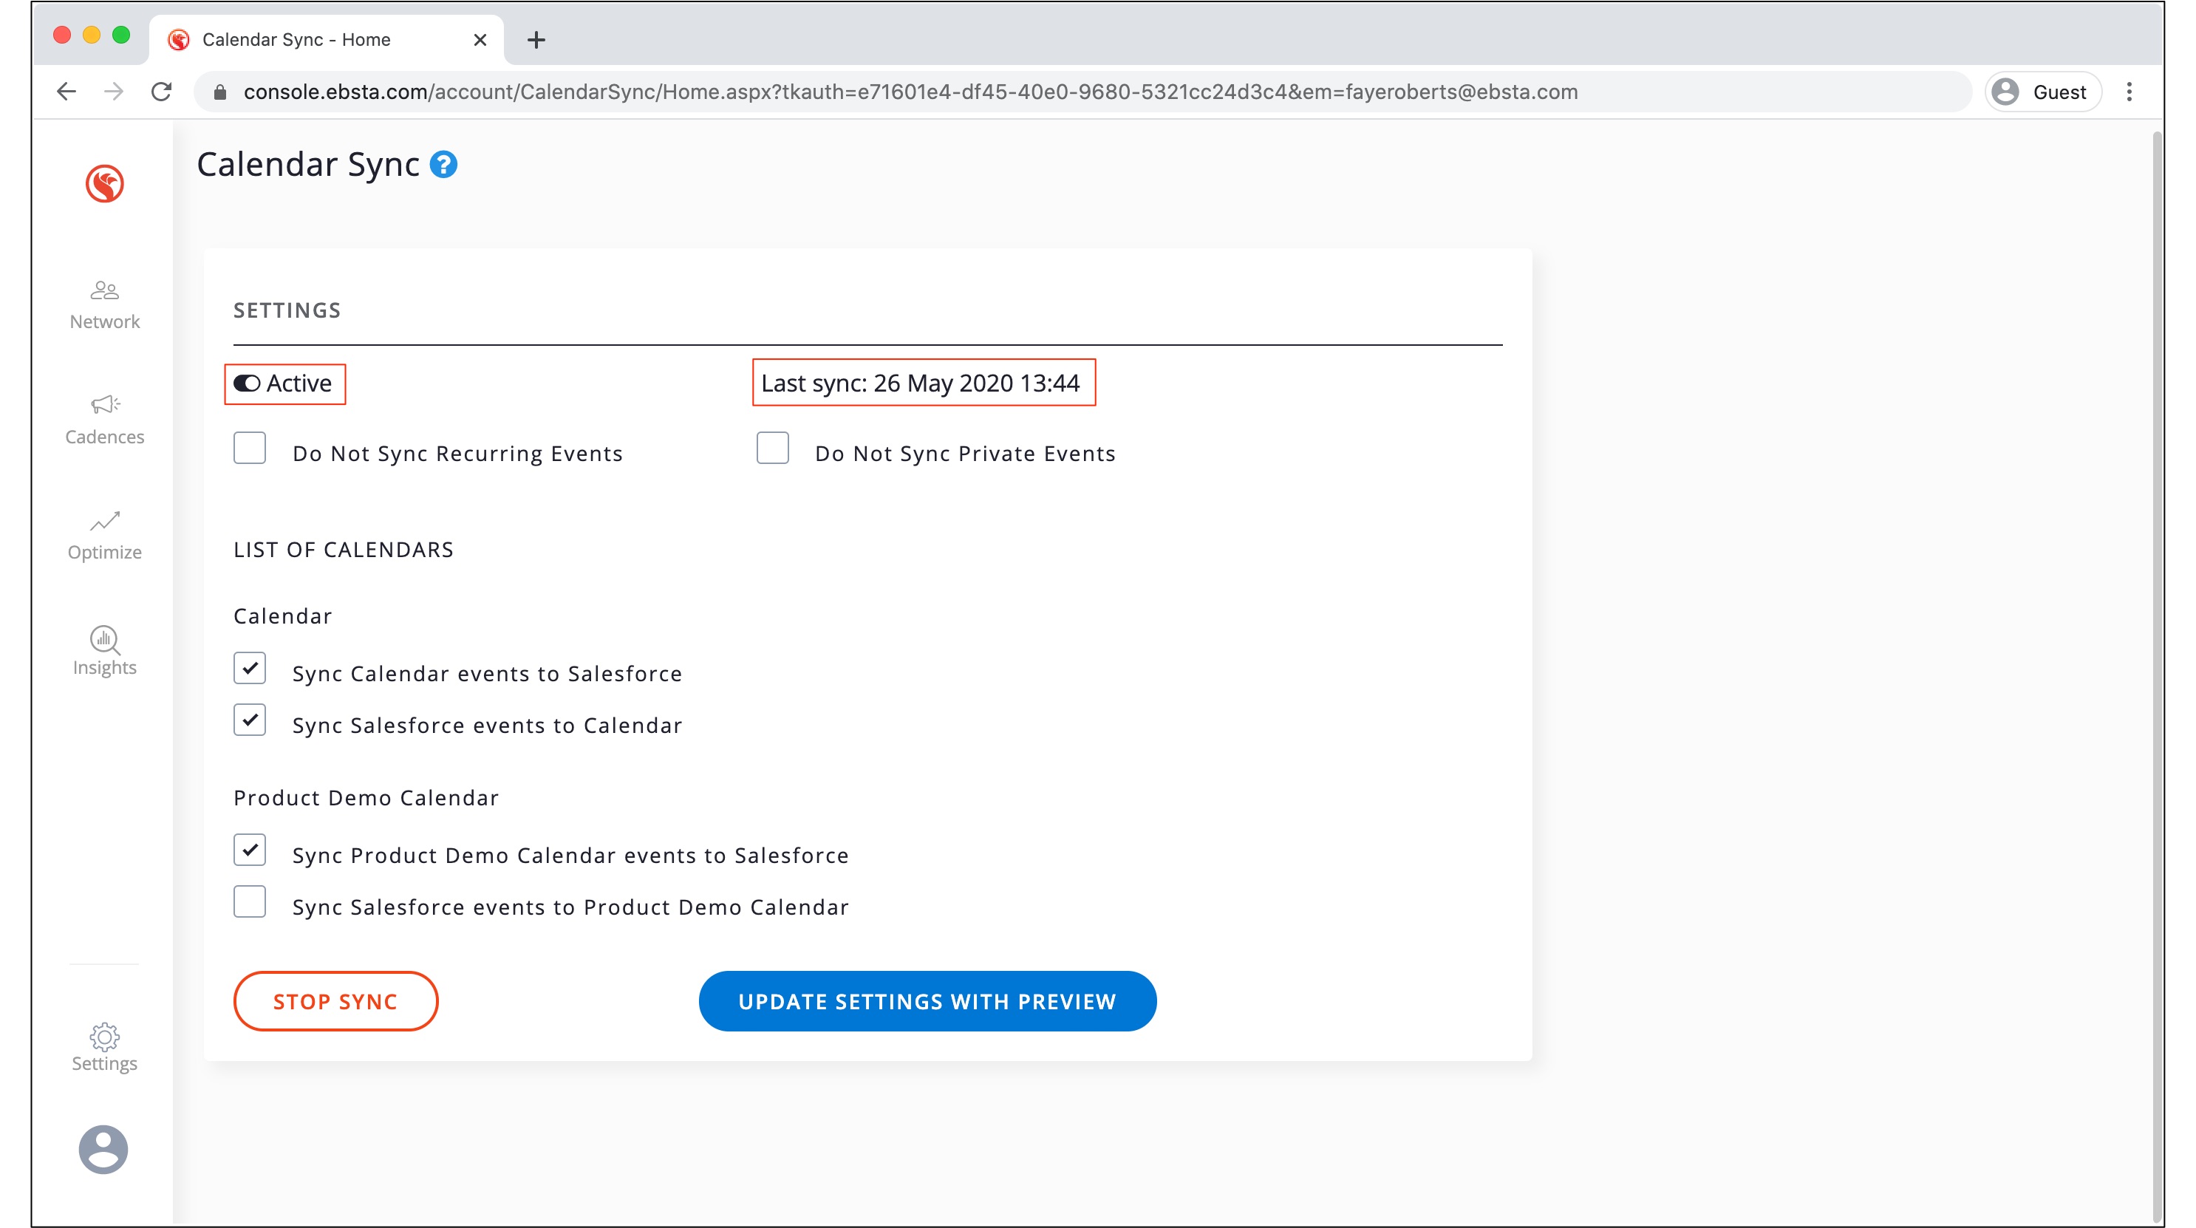Toggle the Active sync switch
Viewport: 2196px width, 1228px height.
248,383
